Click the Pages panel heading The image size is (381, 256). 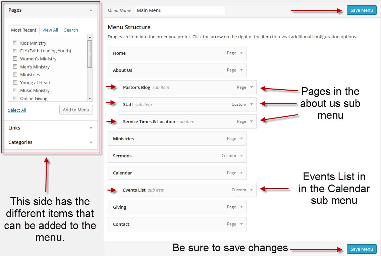[x=15, y=10]
